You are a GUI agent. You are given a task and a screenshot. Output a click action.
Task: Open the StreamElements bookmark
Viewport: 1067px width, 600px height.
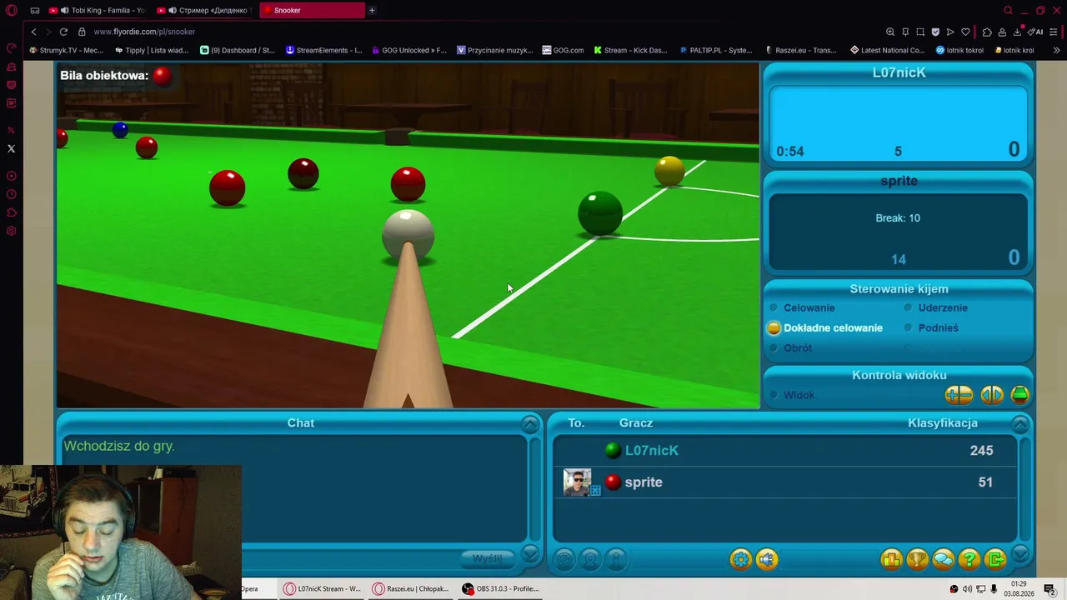323,50
